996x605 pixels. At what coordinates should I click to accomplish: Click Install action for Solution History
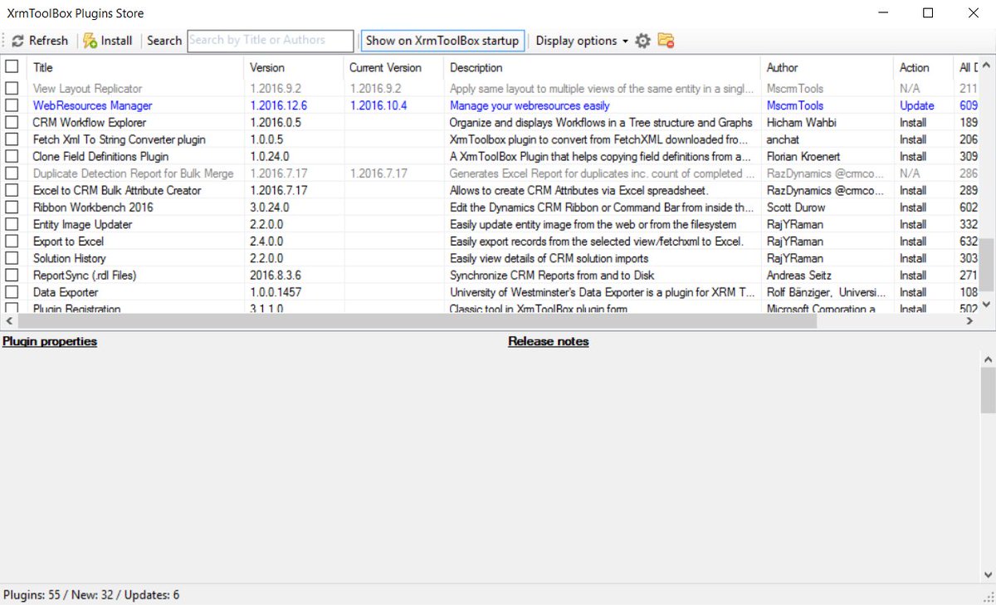pos(913,258)
